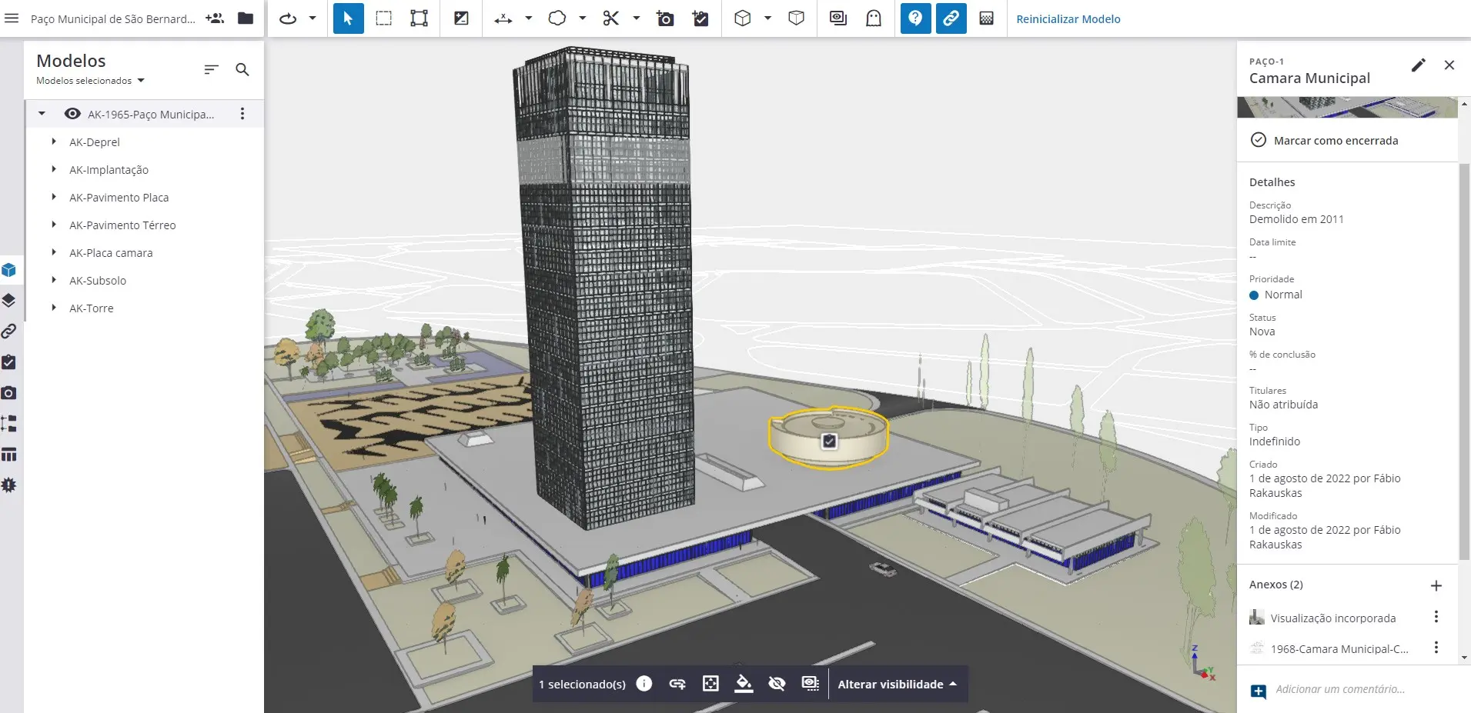Viewport: 1471px width, 713px height.
Task: Select the measurement tool in toolbar
Action: 503,19
